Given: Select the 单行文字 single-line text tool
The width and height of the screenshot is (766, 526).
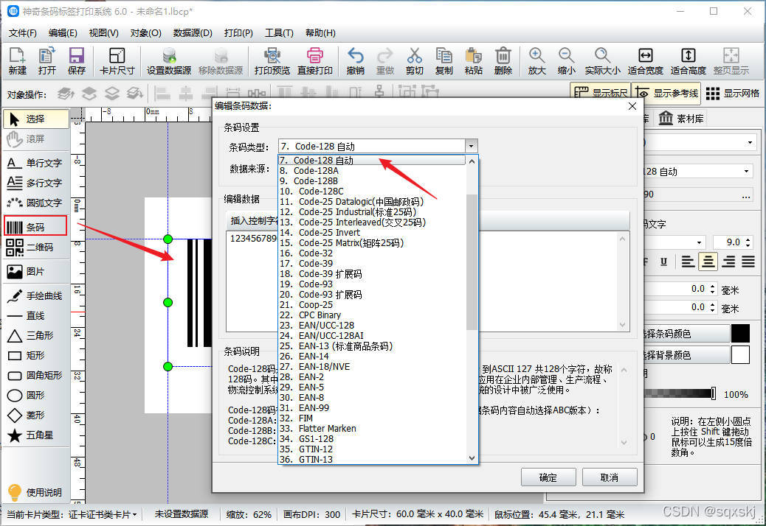Looking at the screenshot, I should click(x=35, y=163).
